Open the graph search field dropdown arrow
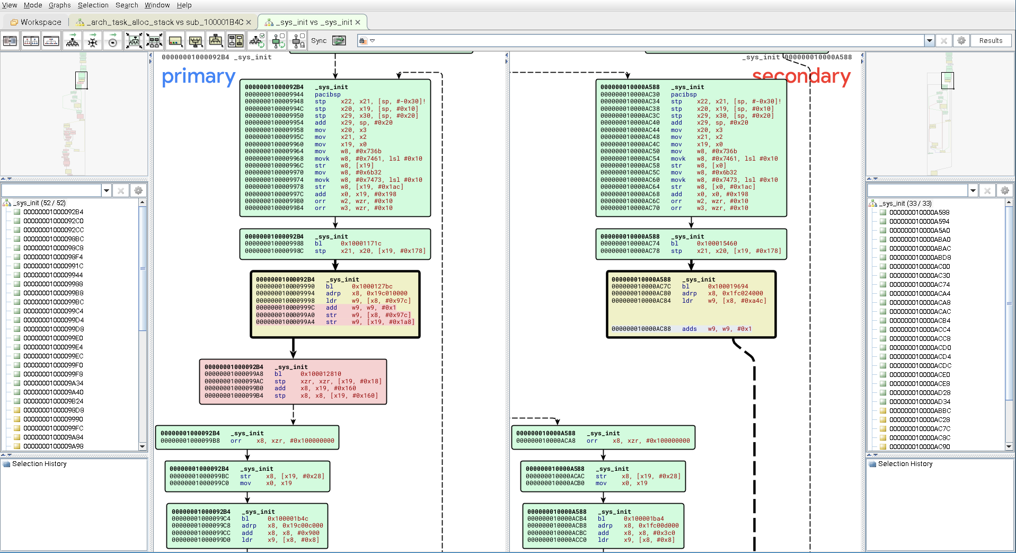 [929, 41]
